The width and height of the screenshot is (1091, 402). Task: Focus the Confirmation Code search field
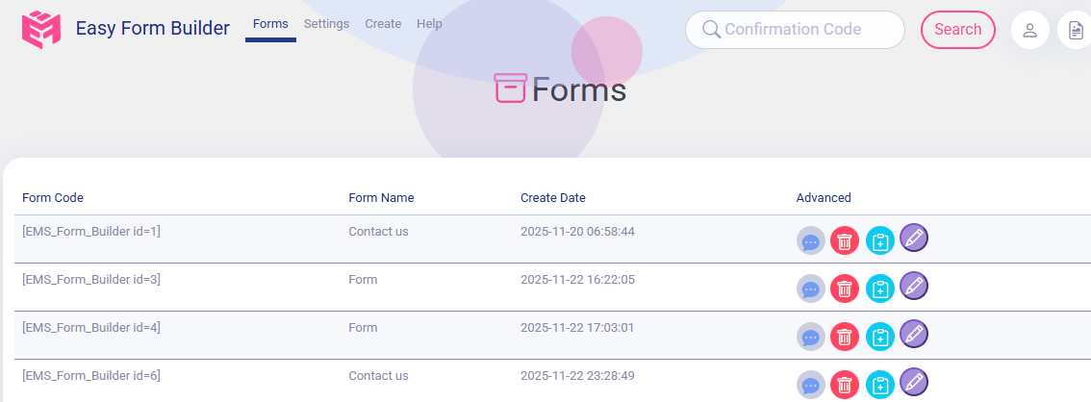pyautogui.click(x=803, y=30)
